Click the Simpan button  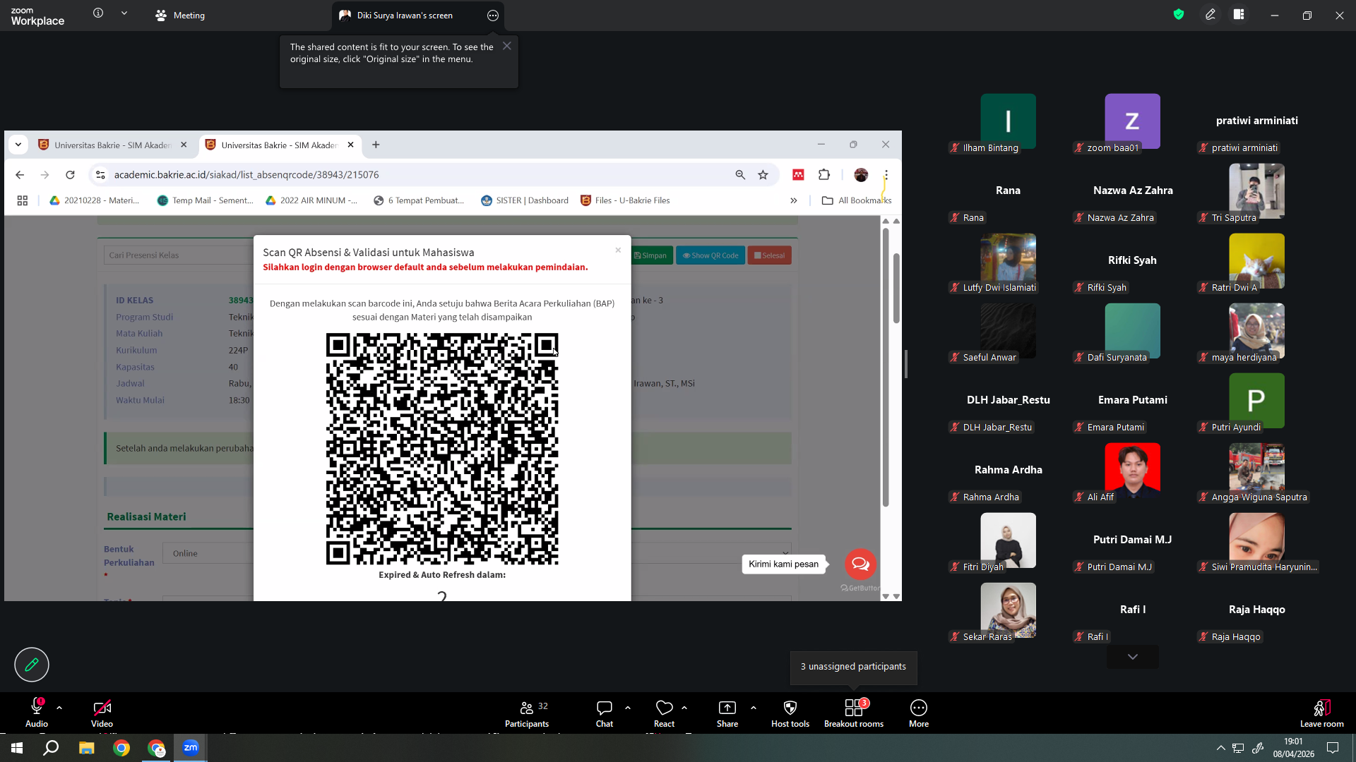[650, 255]
